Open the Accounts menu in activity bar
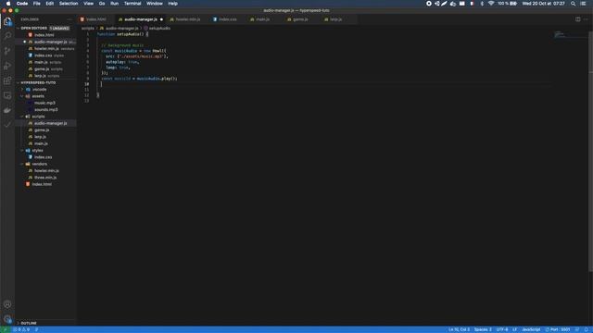 (x=7, y=304)
